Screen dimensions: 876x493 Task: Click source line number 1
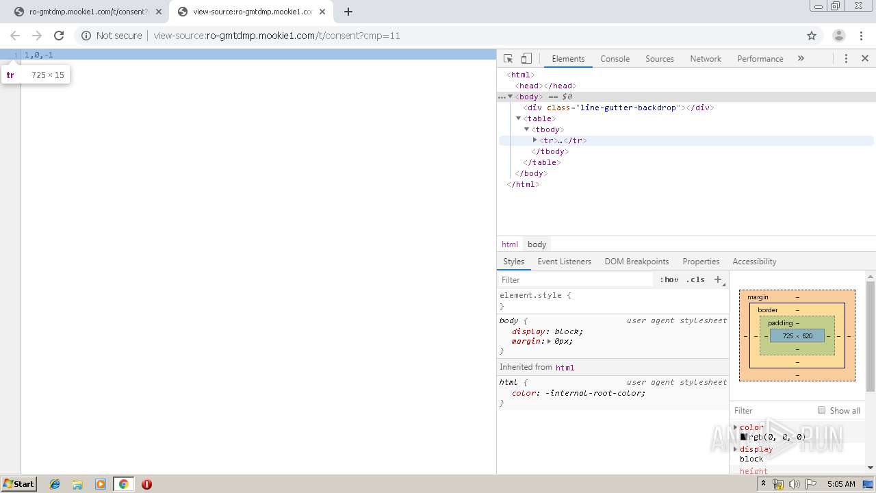(16, 55)
